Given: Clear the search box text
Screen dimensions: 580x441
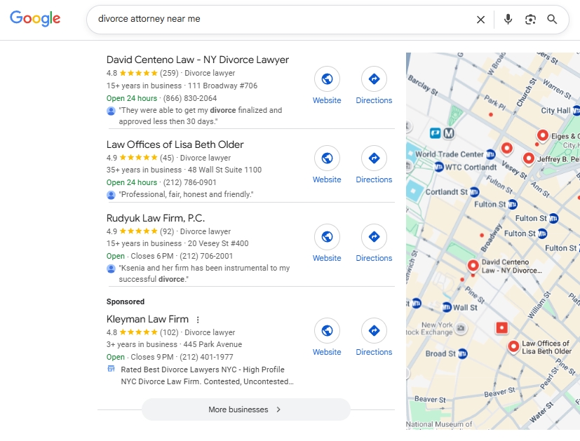Looking at the screenshot, I should click(480, 20).
